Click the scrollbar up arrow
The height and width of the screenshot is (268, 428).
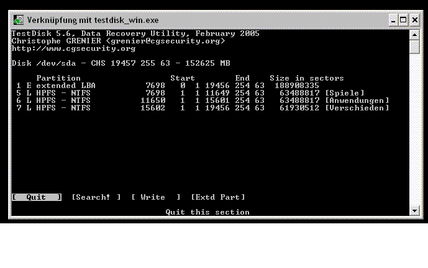pos(414,35)
